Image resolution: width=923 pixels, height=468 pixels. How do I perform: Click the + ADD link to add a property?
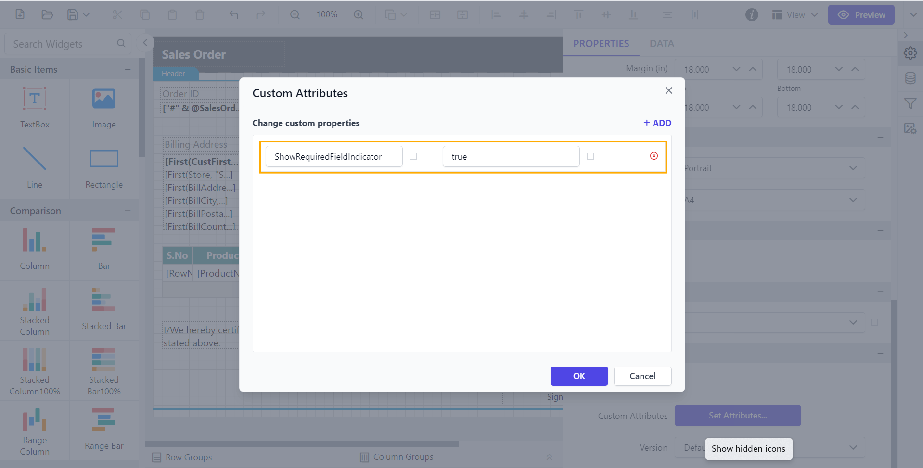tap(656, 123)
